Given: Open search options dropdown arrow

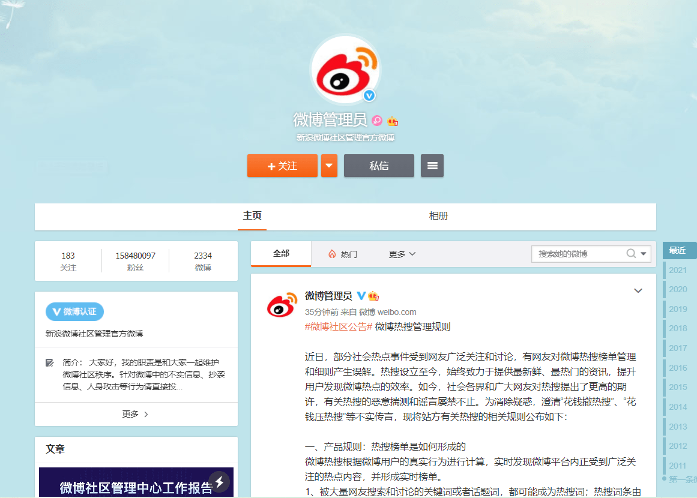Looking at the screenshot, I should [x=643, y=254].
